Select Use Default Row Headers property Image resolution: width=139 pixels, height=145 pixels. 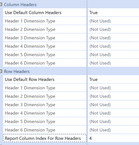click(45, 79)
